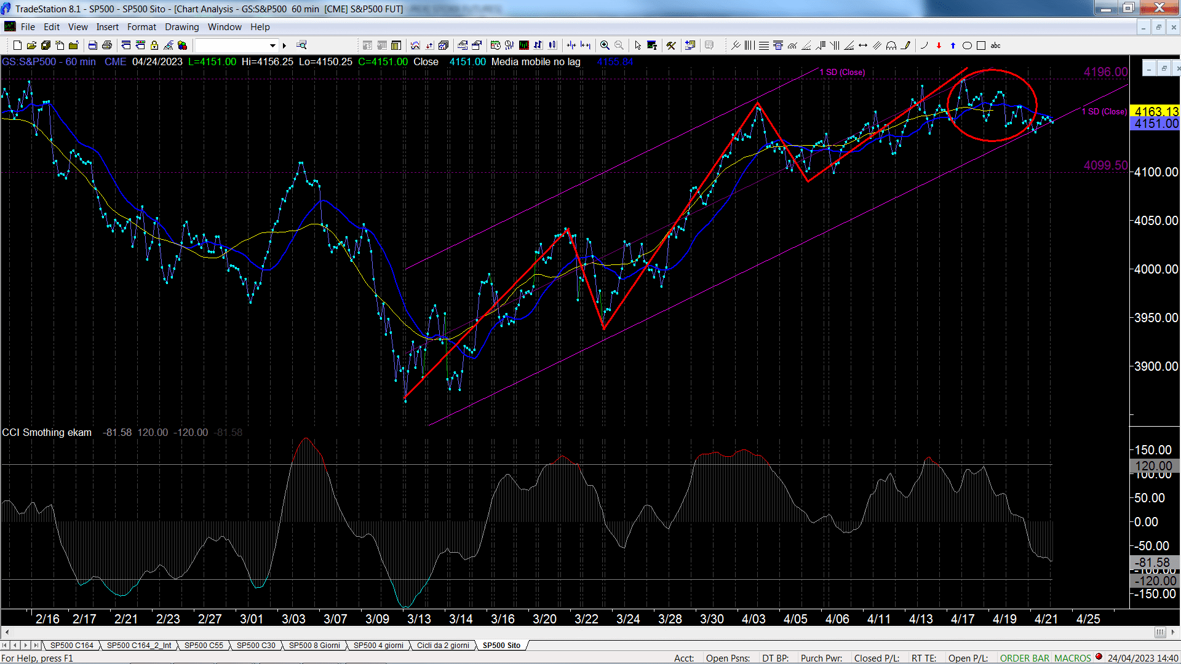Click the horizontal scrollbar right arrow
Image resolution: width=1181 pixels, height=664 pixels.
coord(1174,633)
